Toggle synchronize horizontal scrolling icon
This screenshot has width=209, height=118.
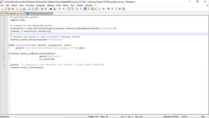coord(72,9)
